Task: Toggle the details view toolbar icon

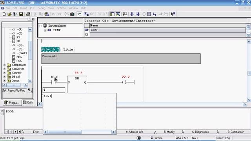Action: tap(118, 14)
